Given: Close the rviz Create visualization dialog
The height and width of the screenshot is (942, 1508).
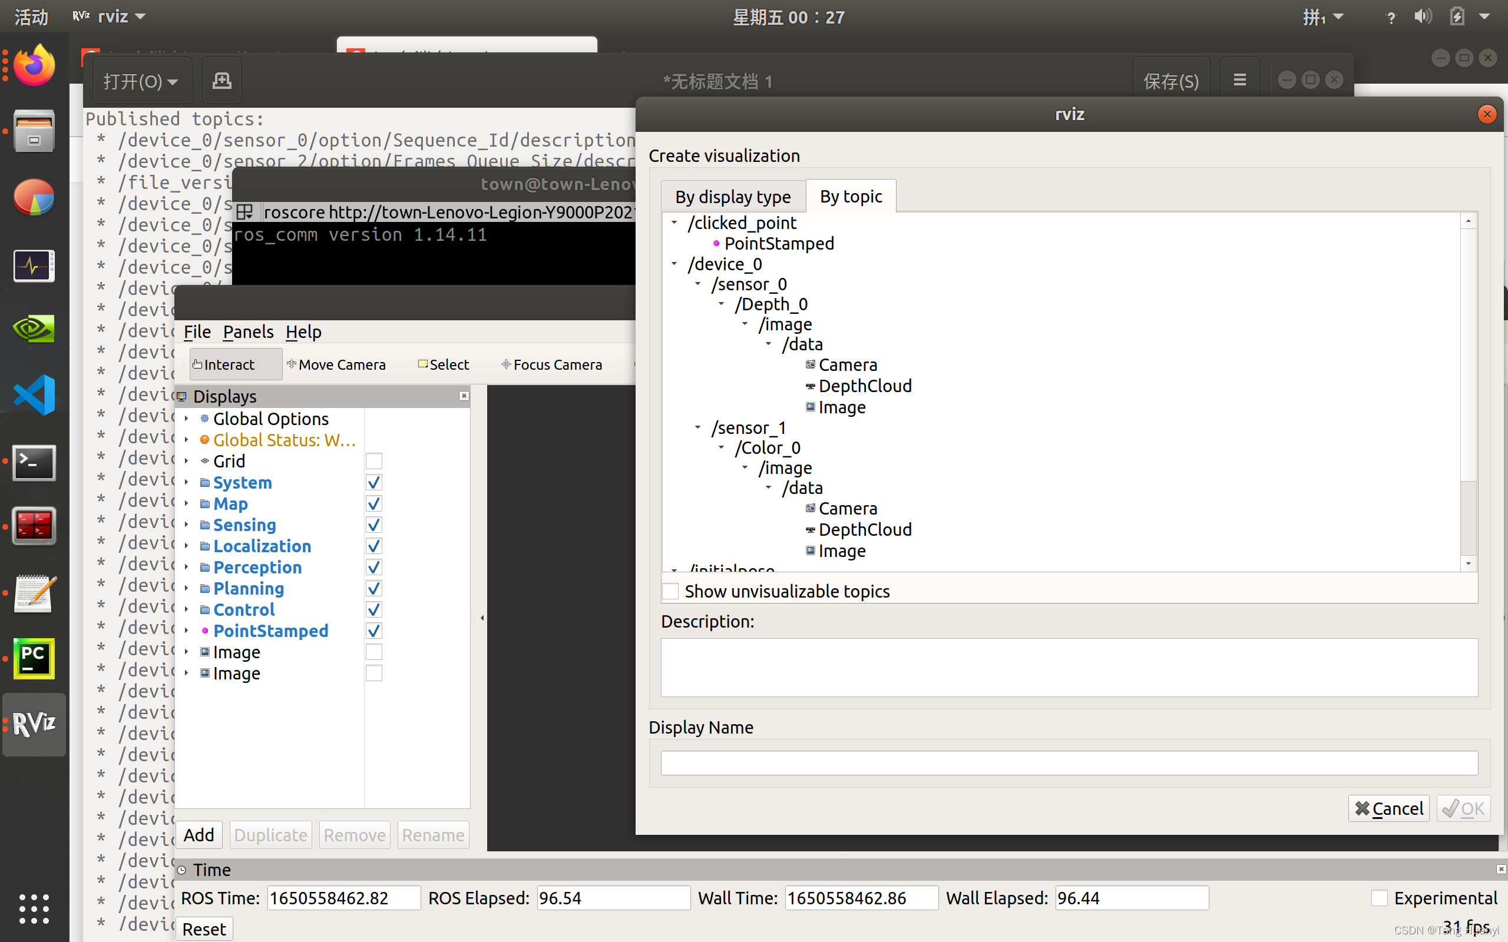Looking at the screenshot, I should pos(1487,114).
